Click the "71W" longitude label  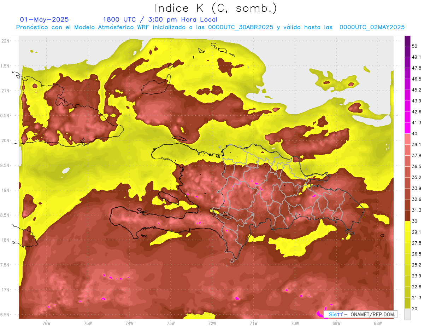click(x=253, y=323)
